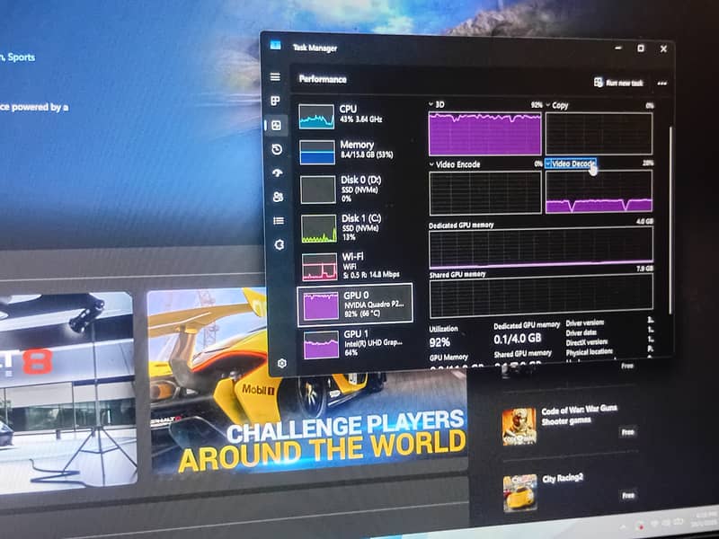The height and width of the screenshot is (539, 719).
Task: Select GPU 1 Intel UHD Graphics entry
Action: [x=357, y=344]
